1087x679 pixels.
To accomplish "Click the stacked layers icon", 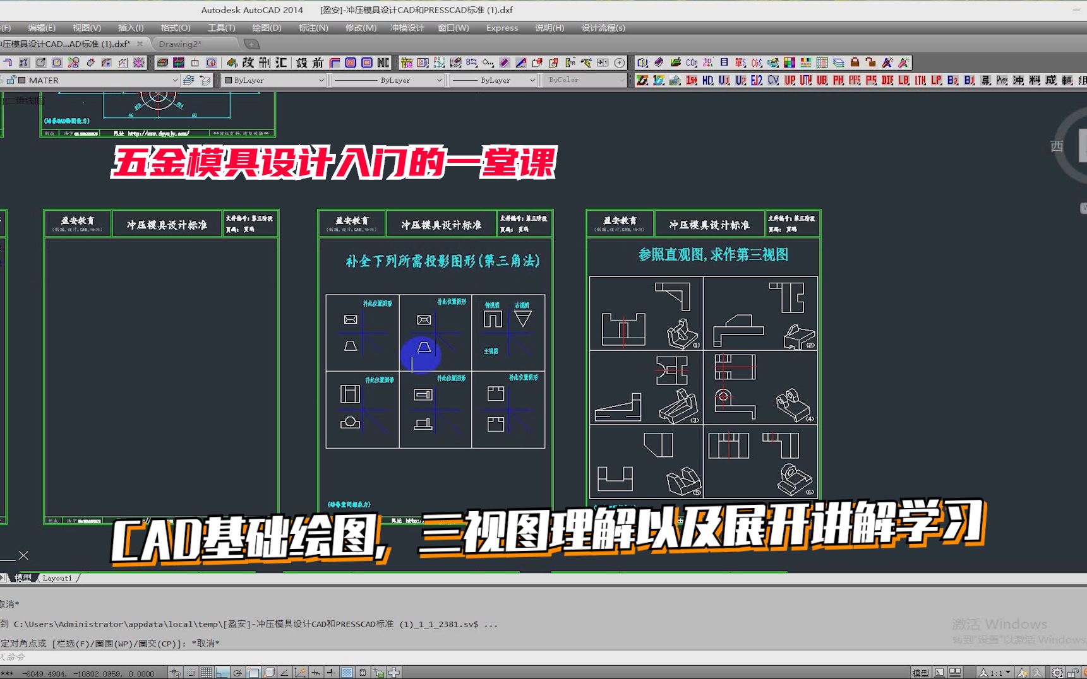I will click(x=838, y=62).
